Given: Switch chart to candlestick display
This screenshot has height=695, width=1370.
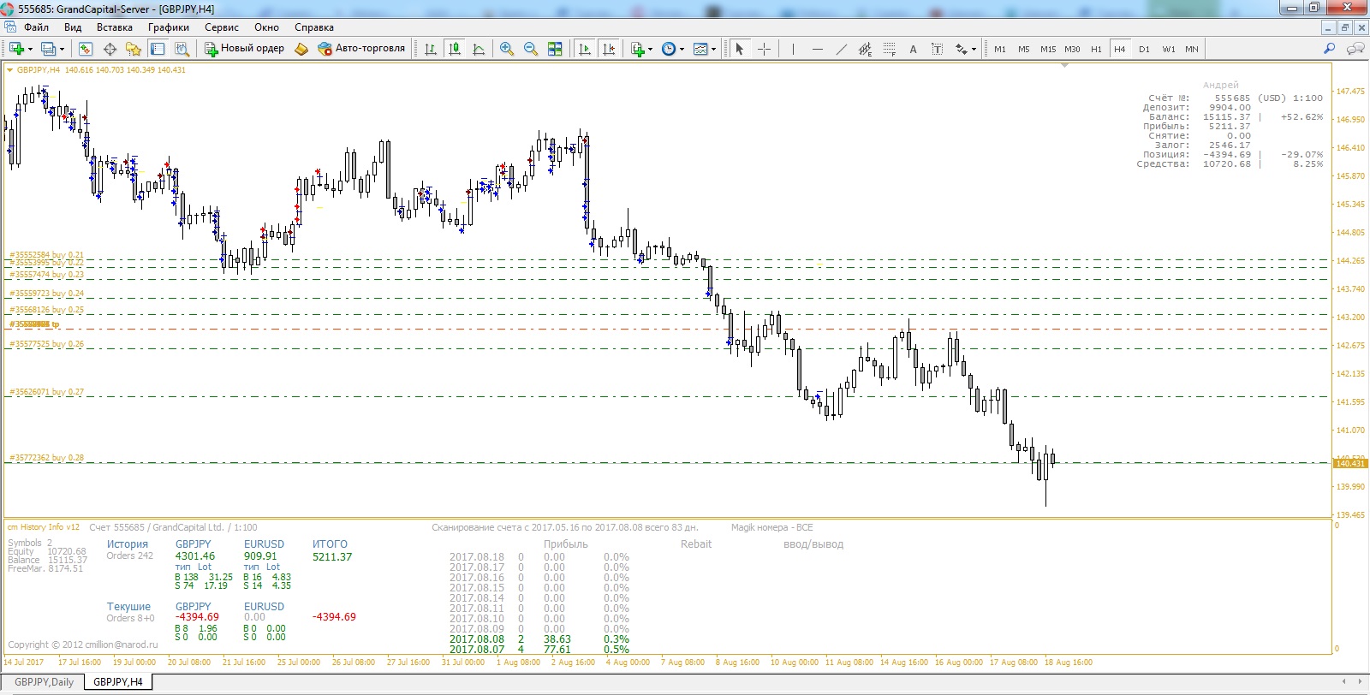Looking at the screenshot, I should 455,49.
